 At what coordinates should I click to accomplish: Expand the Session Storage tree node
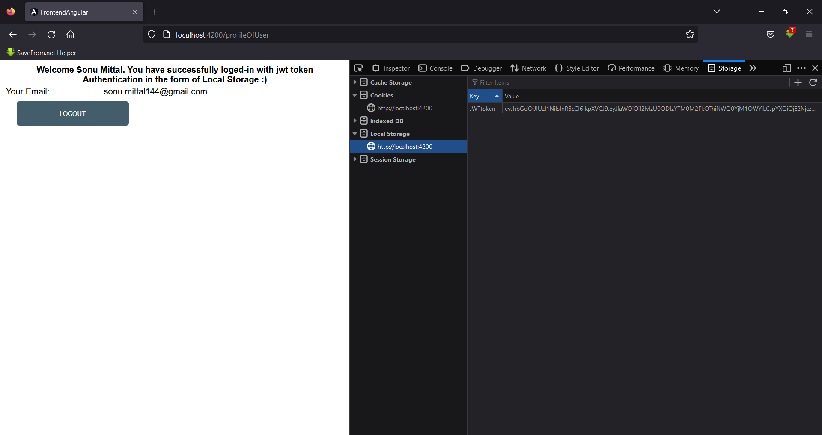(x=355, y=159)
